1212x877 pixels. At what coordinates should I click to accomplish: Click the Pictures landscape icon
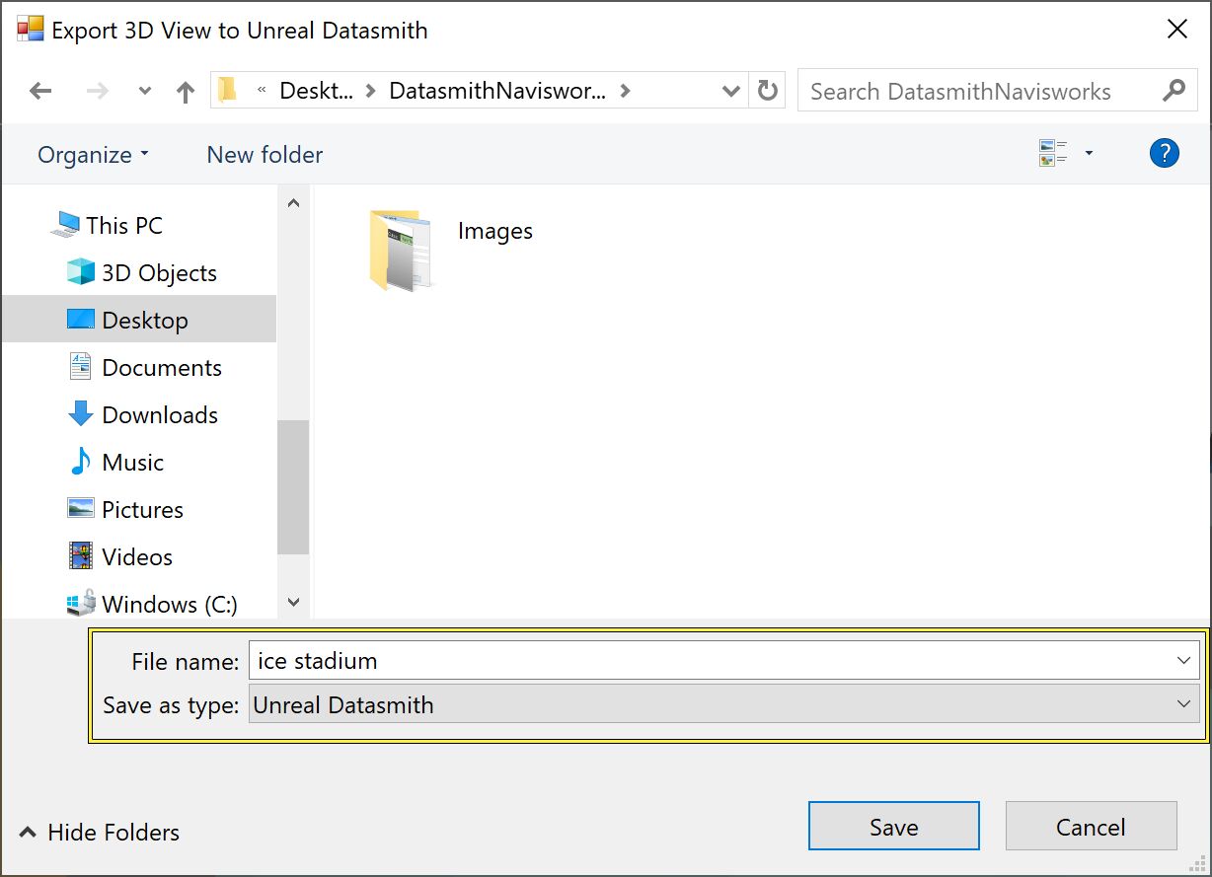coord(80,509)
